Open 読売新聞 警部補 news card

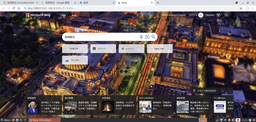click(x=193, y=105)
